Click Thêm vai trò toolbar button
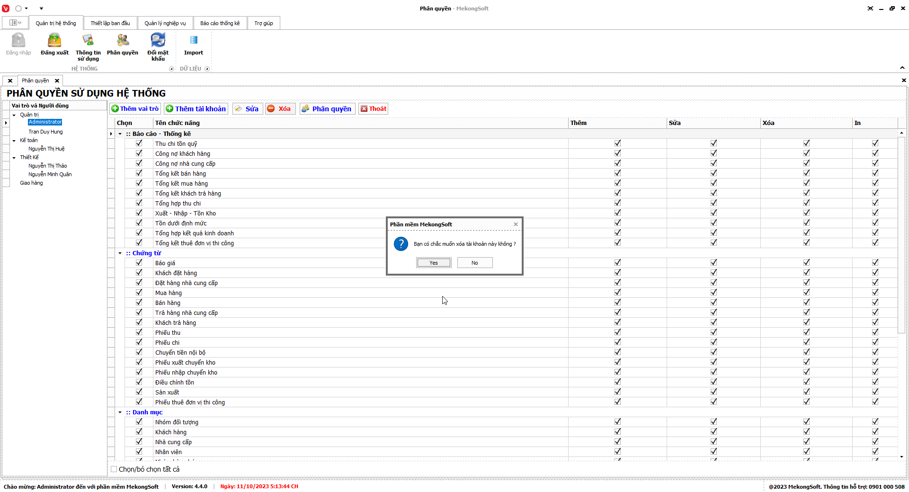The width and height of the screenshot is (909, 492). tap(135, 109)
